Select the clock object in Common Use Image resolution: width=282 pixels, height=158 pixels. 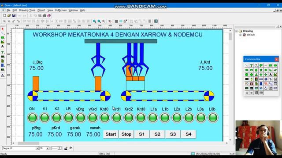tap(247, 84)
